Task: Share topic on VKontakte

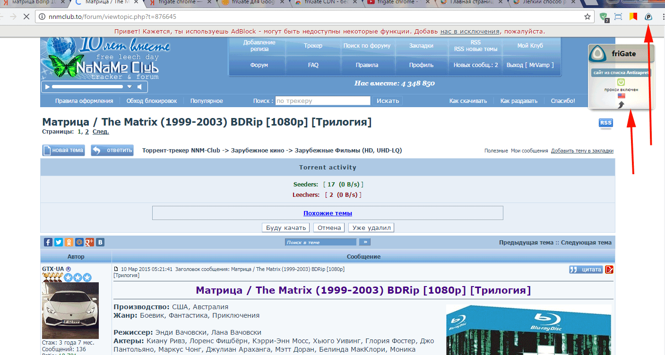Action: click(x=100, y=242)
